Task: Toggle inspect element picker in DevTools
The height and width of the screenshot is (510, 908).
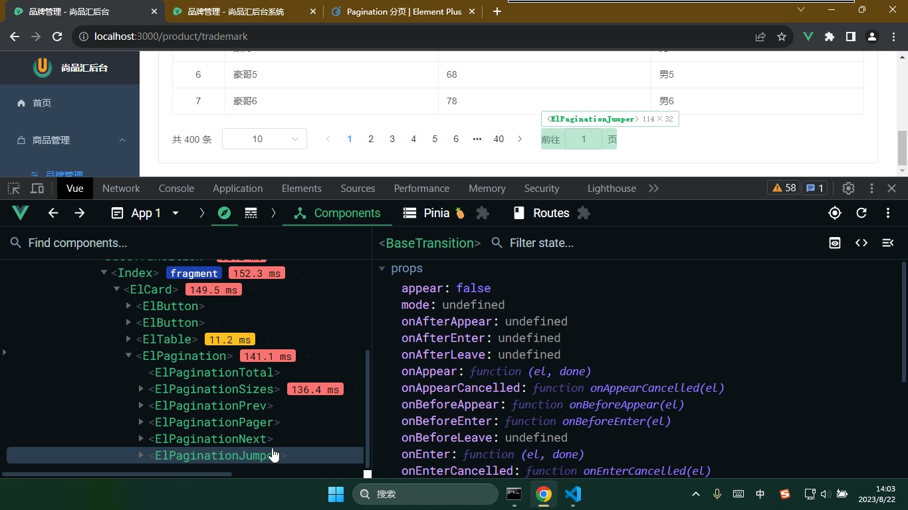Action: 14,189
